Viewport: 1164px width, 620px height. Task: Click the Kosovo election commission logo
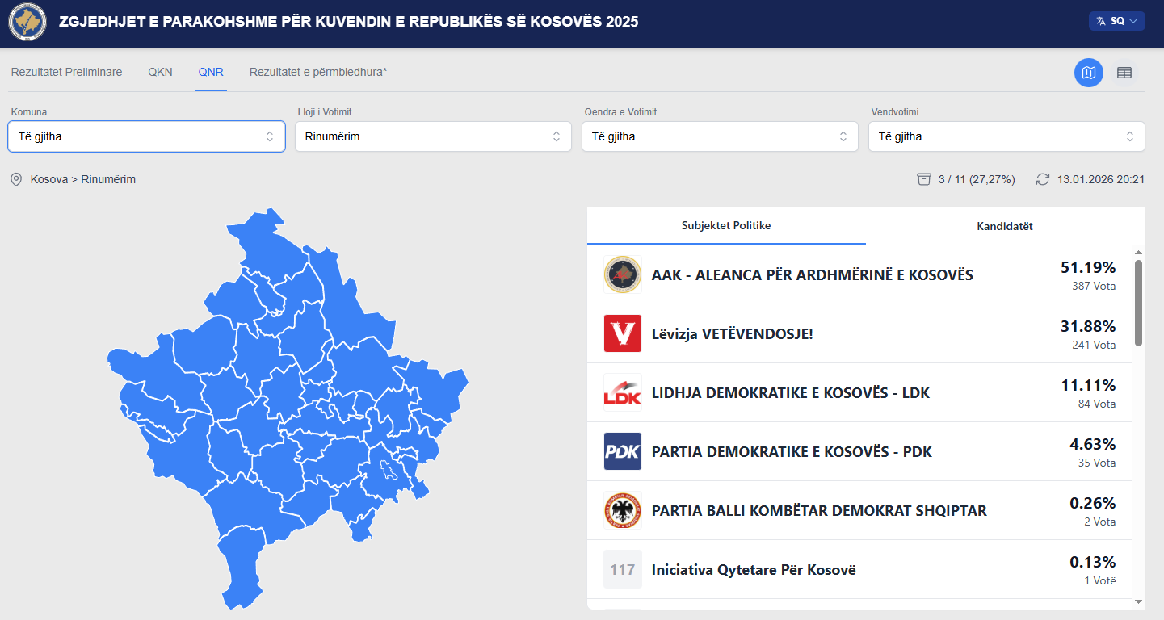[x=27, y=22]
